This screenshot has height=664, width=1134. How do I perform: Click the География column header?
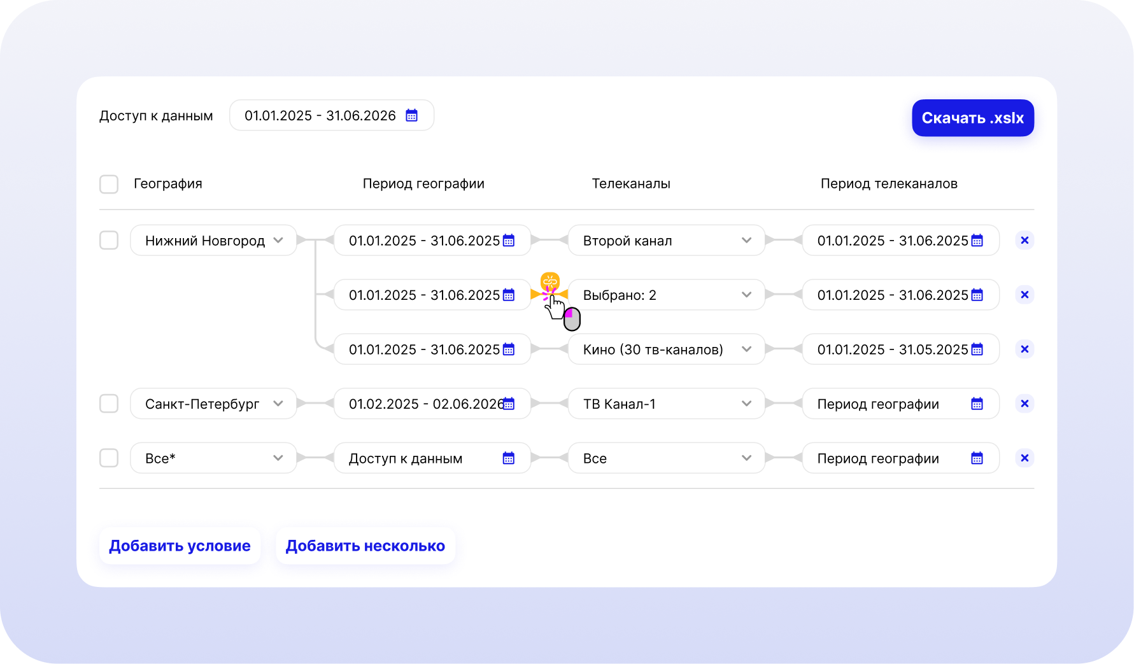[x=167, y=183]
